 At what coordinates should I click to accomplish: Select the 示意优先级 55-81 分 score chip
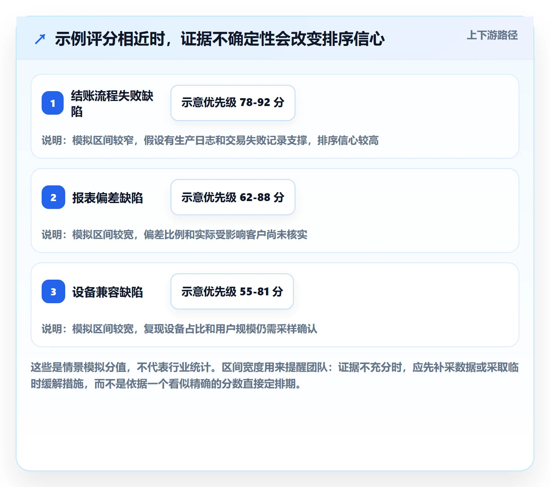pyautogui.click(x=232, y=291)
